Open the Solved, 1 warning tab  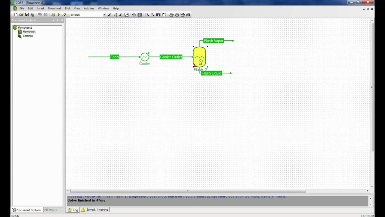click(94, 210)
